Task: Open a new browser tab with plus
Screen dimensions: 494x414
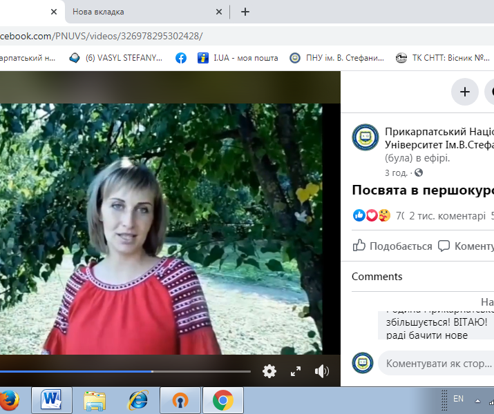Action: tap(245, 12)
